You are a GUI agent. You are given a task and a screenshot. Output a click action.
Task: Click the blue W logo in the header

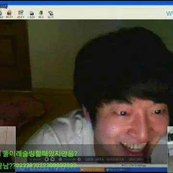pyautogui.click(x=170, y=13)
